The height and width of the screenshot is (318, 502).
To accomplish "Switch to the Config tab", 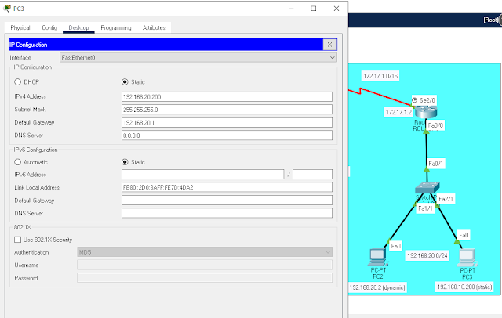I will pos(49,27).
